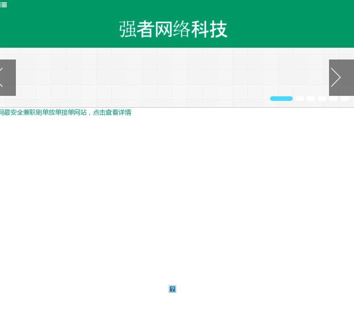Click the broken image question-mark placeholder

[x=172, y=289]
